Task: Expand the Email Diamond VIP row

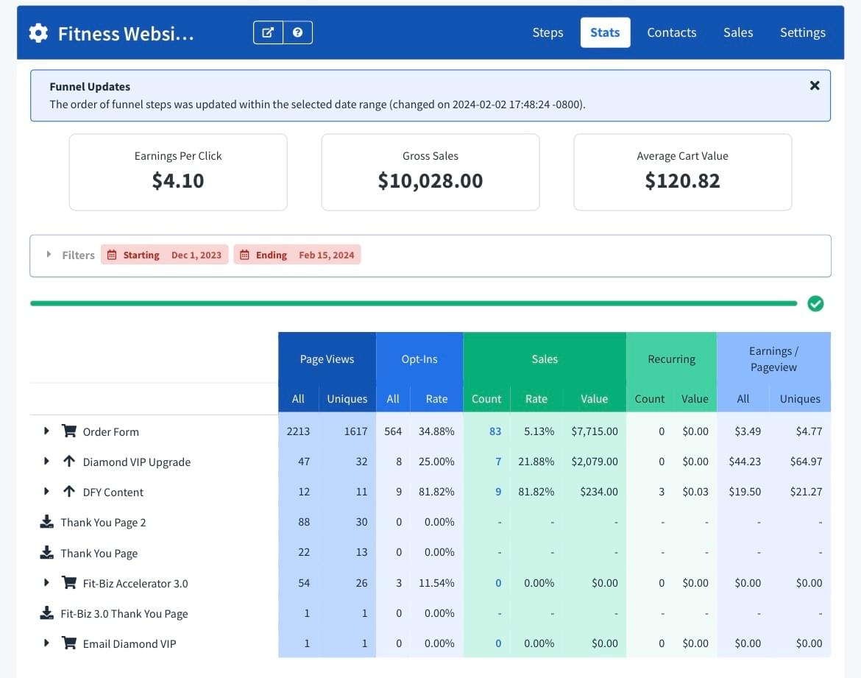Action: pos(46,643)
